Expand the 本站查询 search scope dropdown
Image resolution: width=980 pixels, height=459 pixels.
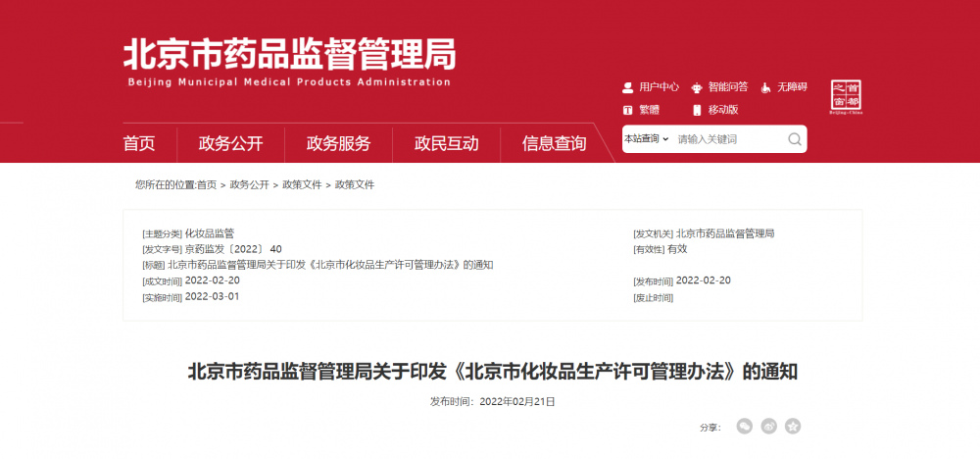(647, 139)
